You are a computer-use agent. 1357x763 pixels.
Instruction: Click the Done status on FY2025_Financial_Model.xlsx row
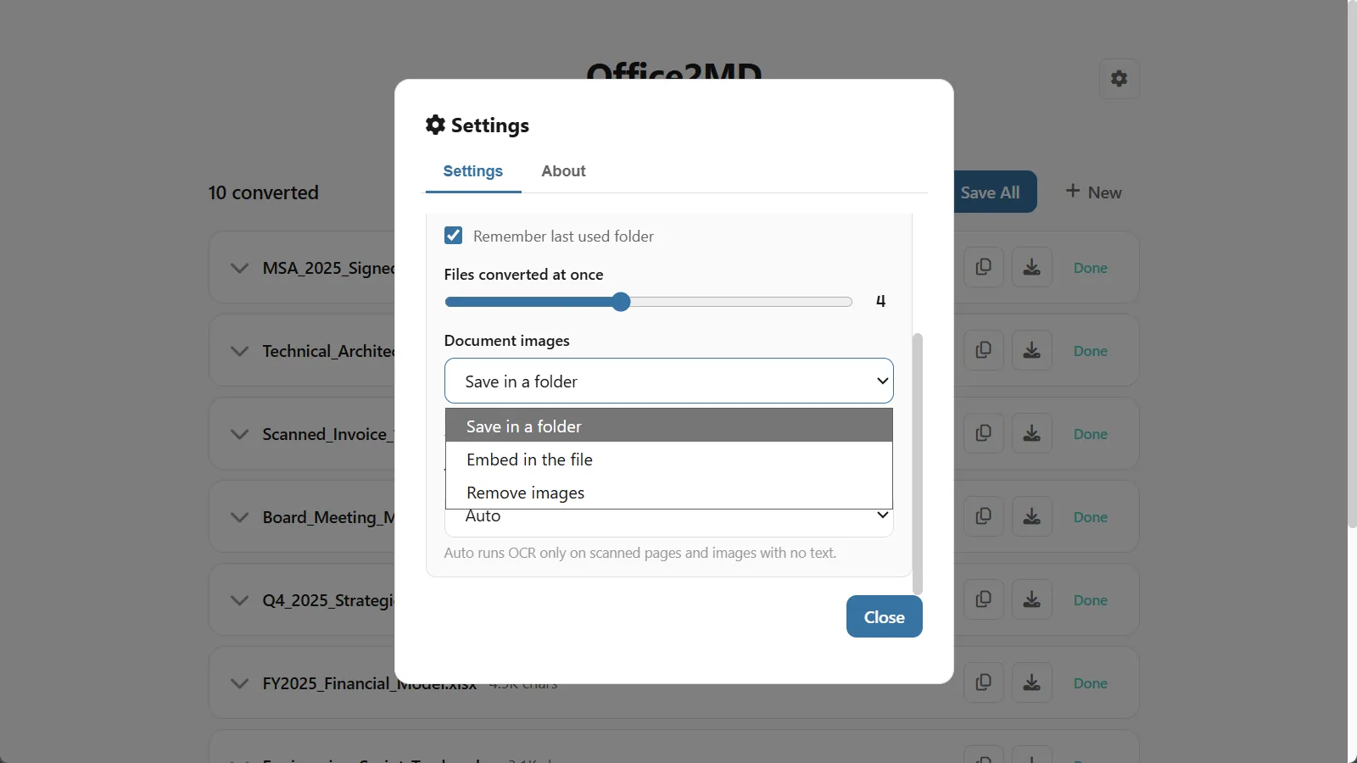pos(1091,683)
